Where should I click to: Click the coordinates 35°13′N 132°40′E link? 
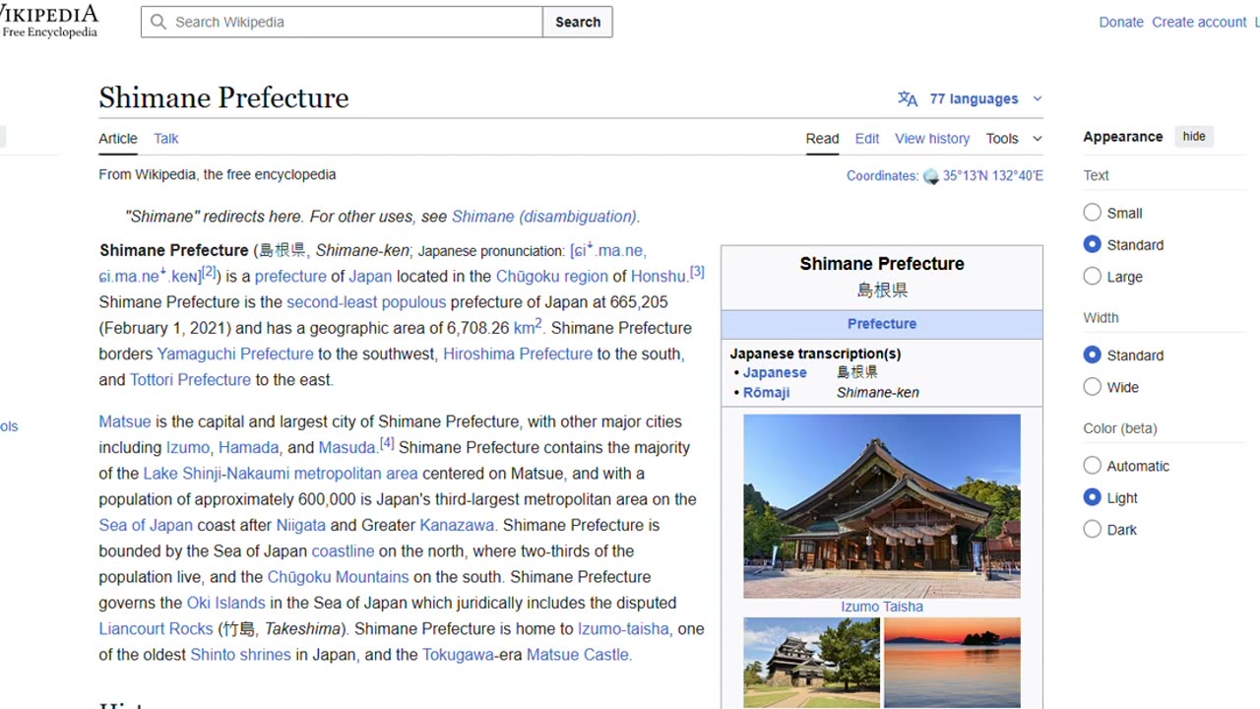pyautogui.click(x=993, y=176)
